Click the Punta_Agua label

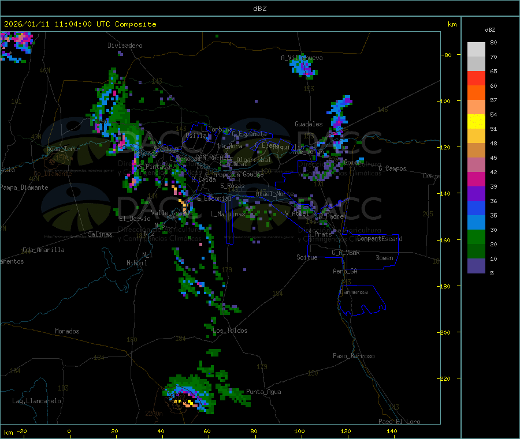click(x=263, y=392)
